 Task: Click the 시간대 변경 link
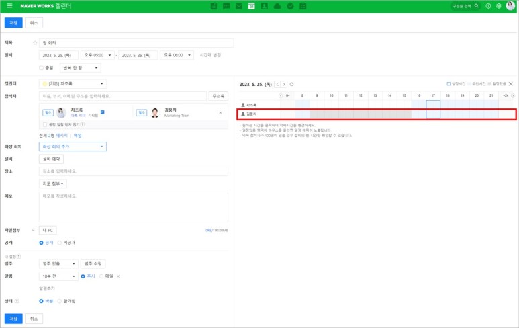coord(210,55)
